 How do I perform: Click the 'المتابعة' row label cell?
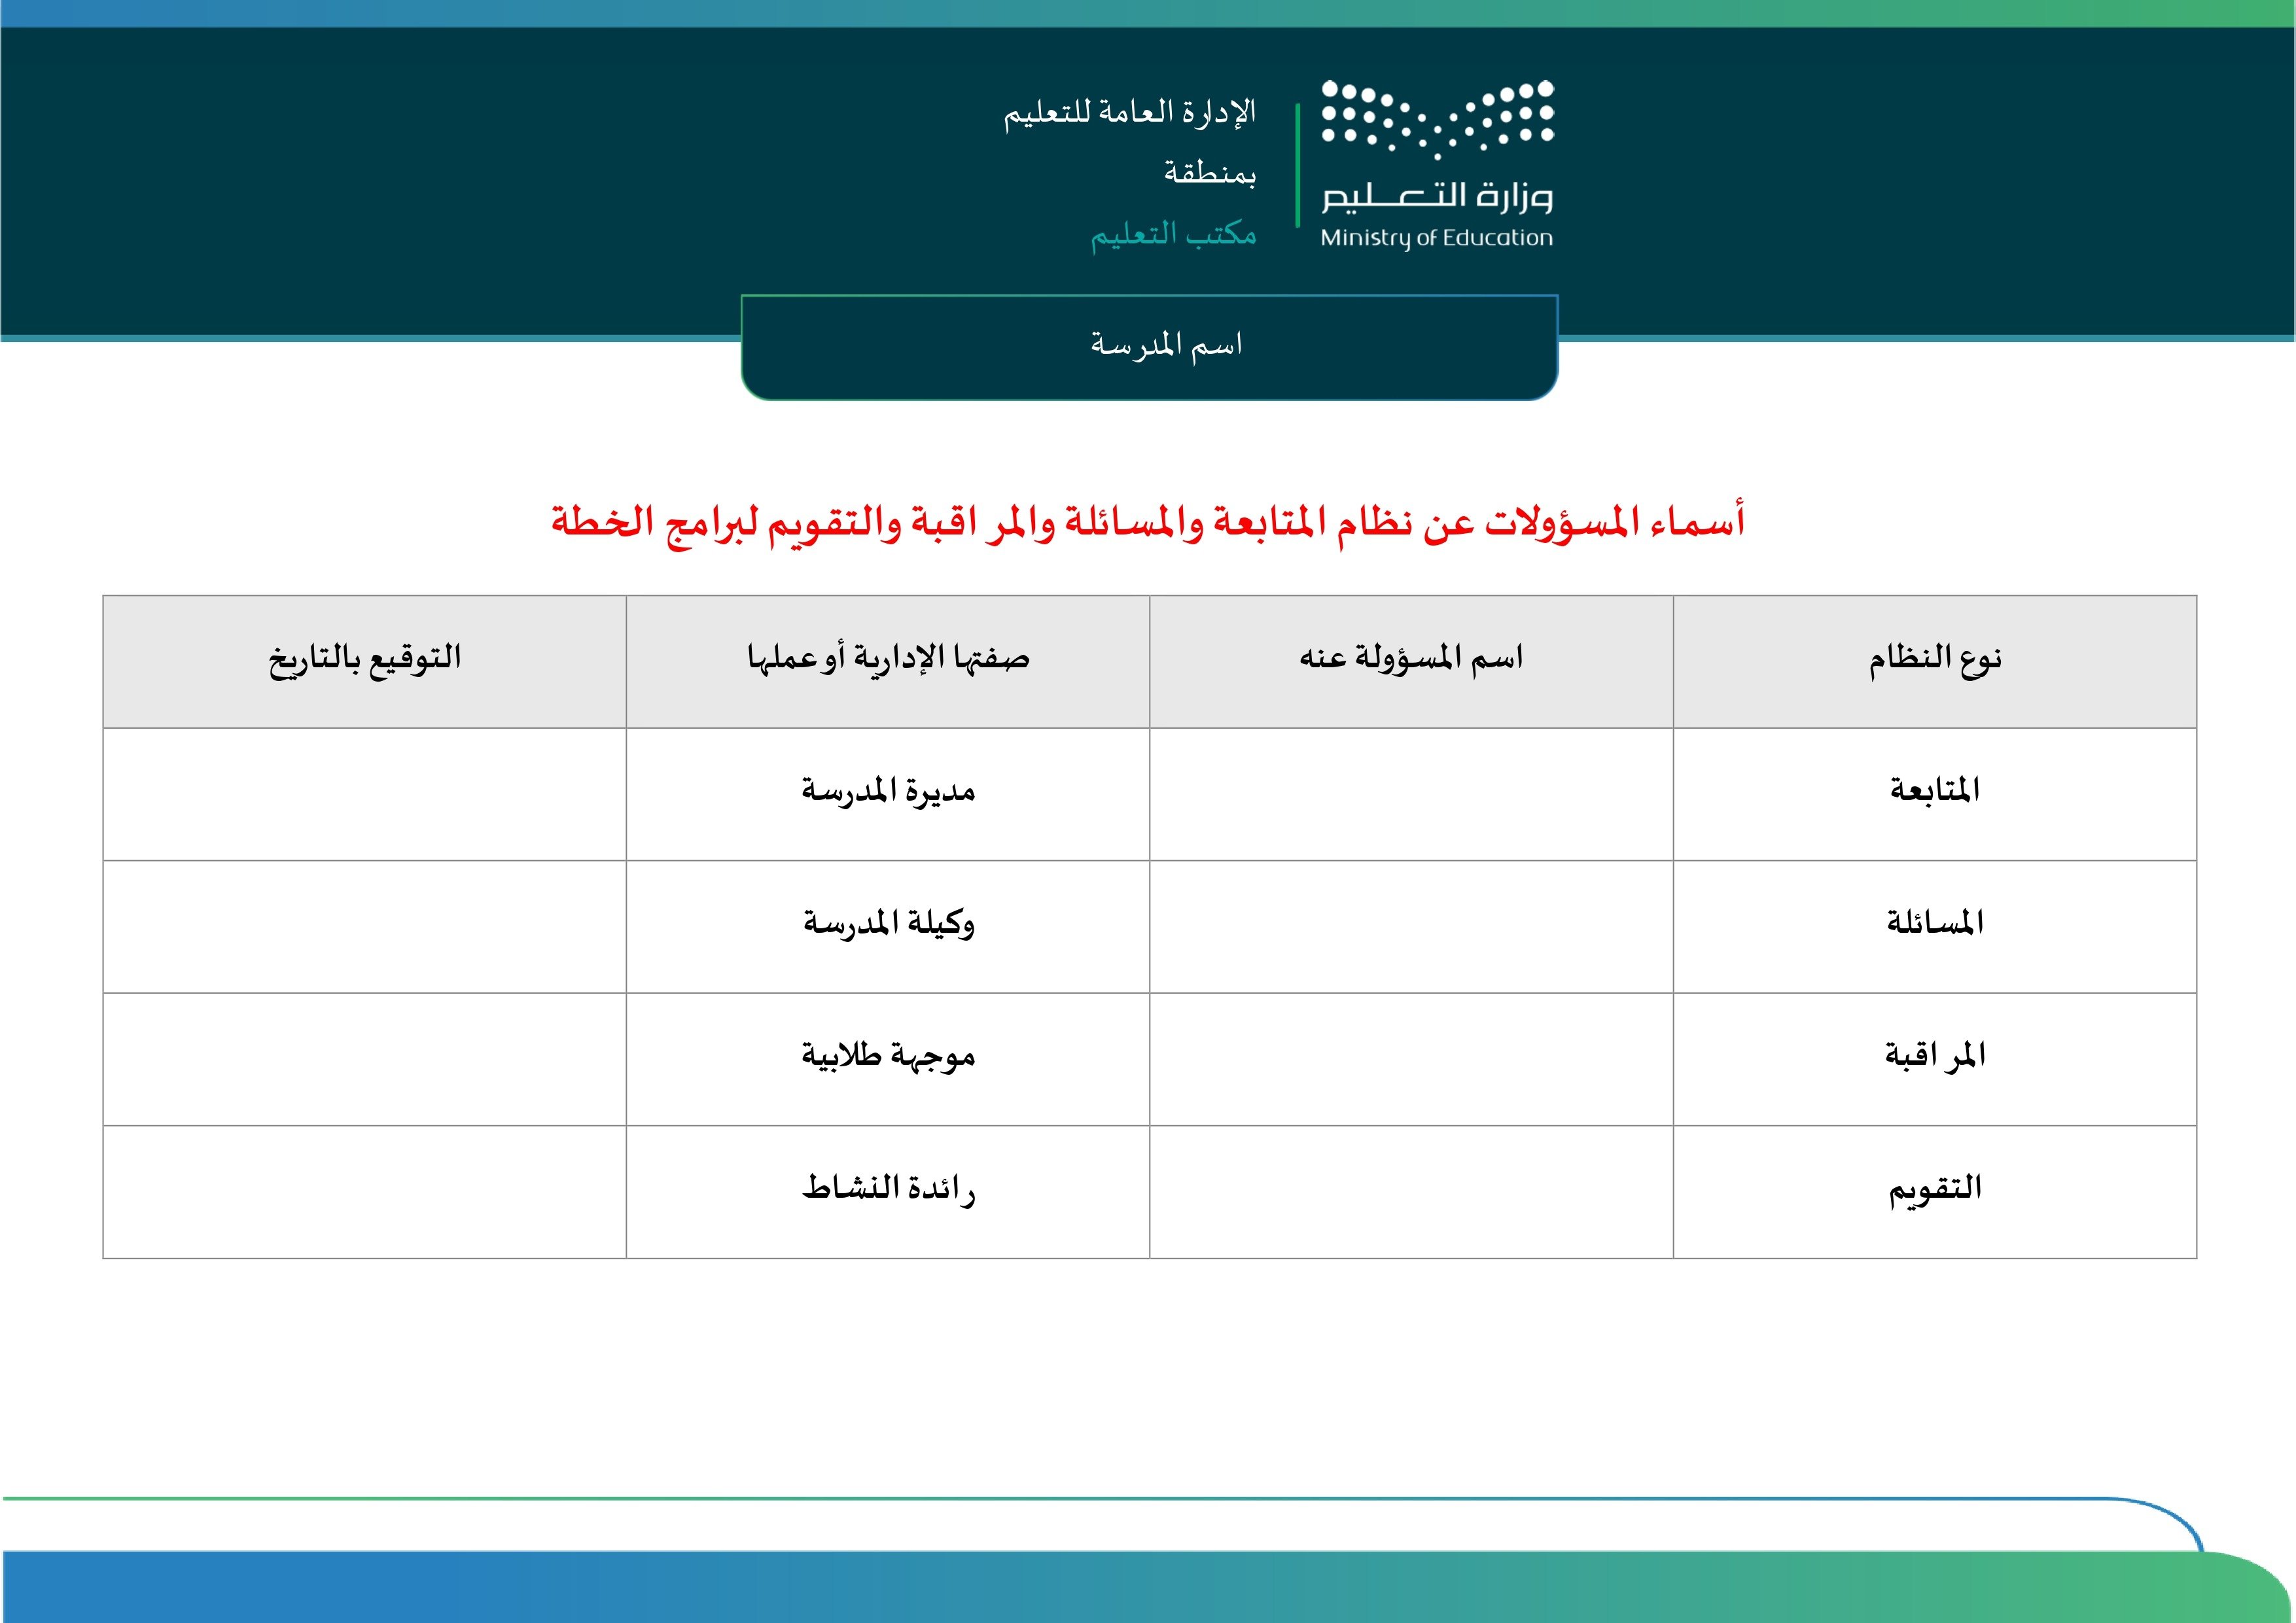pos(1934,792)
